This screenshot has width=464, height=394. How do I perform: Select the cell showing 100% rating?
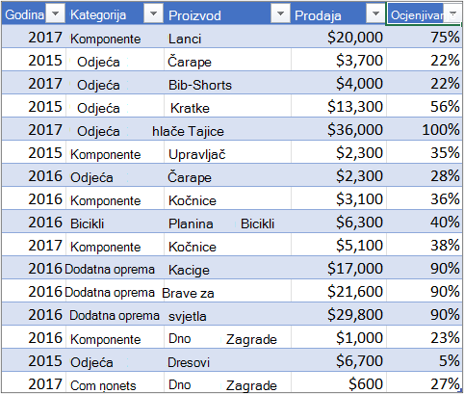[425, 129]
